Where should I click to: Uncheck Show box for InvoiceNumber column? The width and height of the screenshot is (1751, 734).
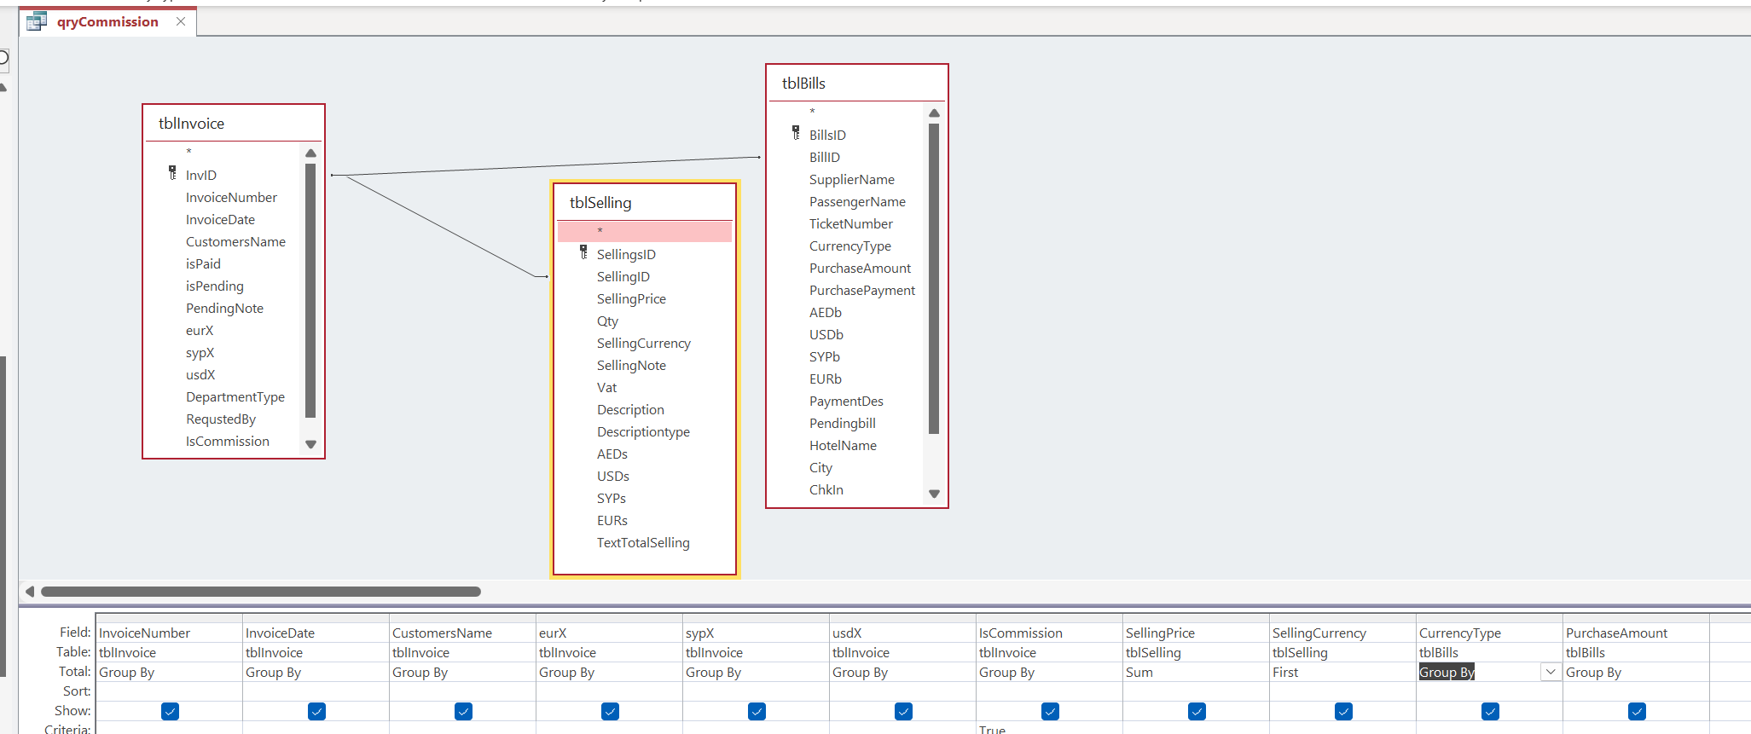click(x=170, y=711)
